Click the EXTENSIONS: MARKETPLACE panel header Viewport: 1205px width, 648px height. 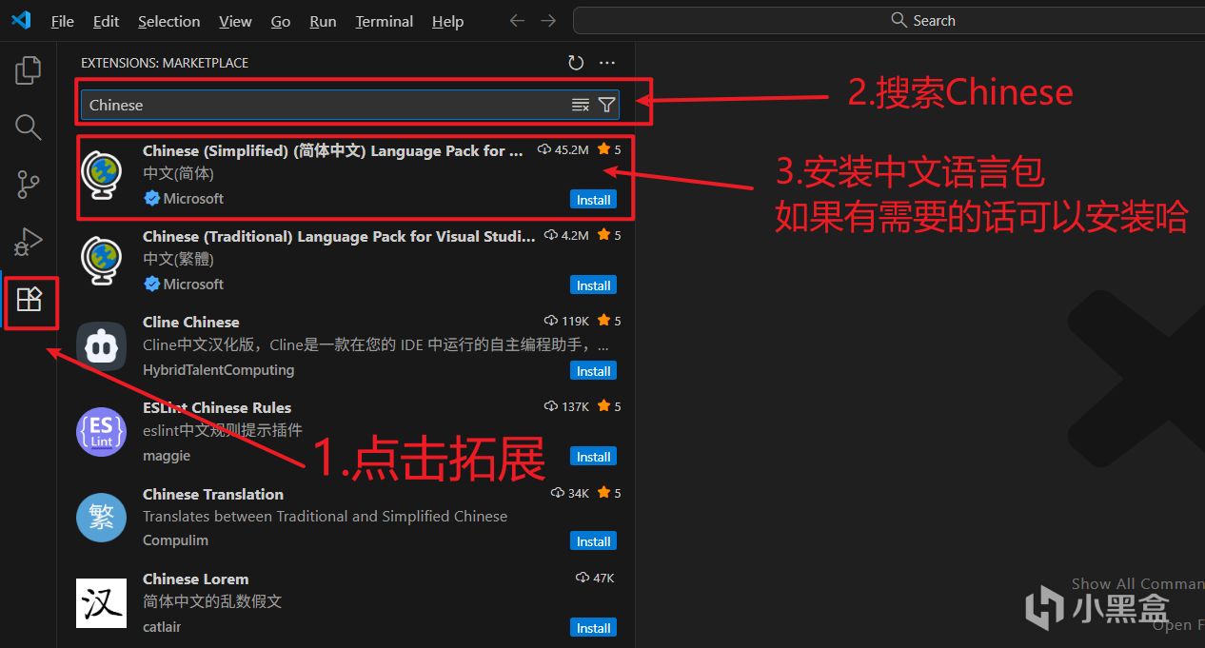pyautogui.click(x=165, y=63)
